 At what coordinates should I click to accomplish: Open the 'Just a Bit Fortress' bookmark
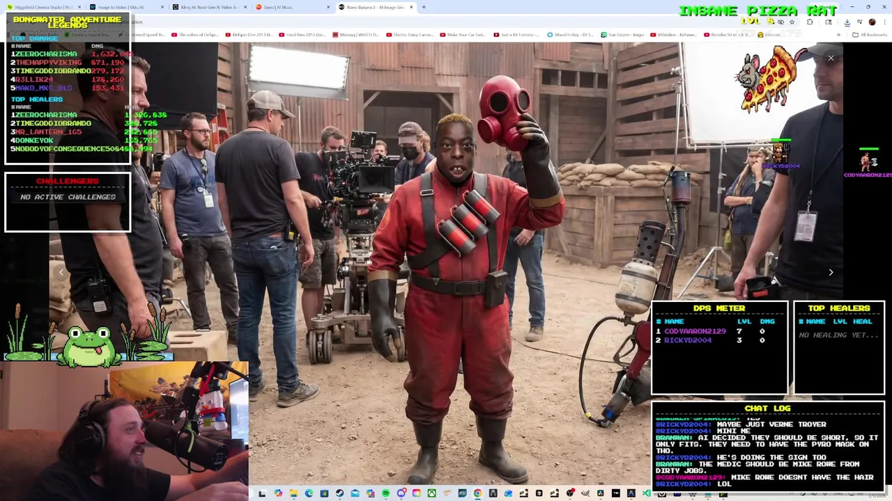(516, 34)
